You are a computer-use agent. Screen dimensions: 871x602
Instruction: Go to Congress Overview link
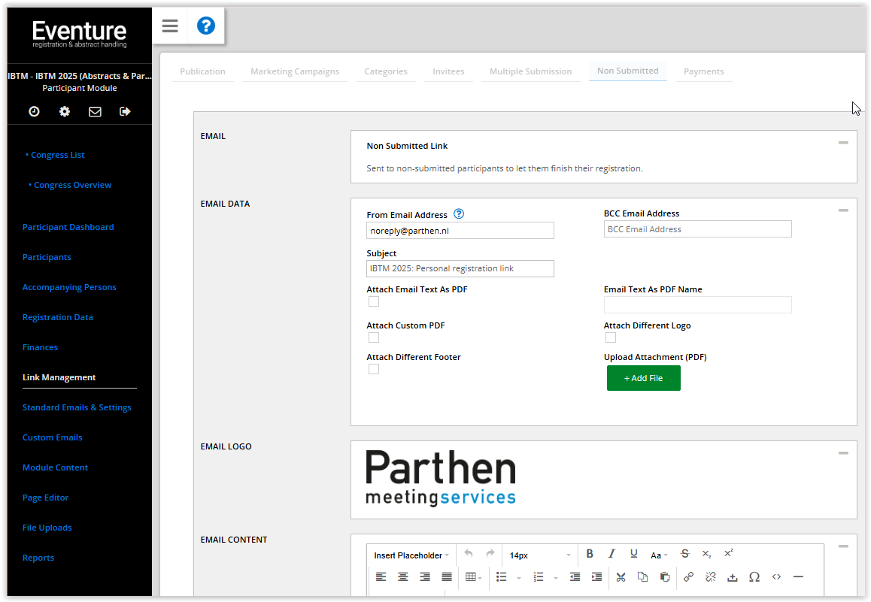72,185
